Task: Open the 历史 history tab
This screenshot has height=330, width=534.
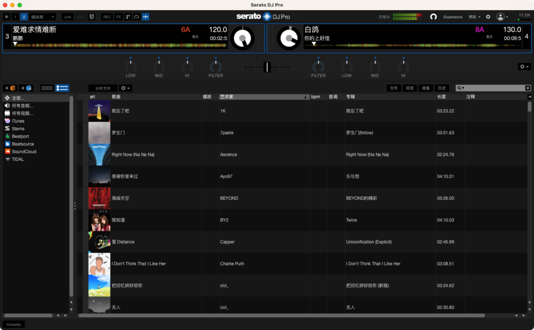Action: pyautogui.click(x=441, y=88)
